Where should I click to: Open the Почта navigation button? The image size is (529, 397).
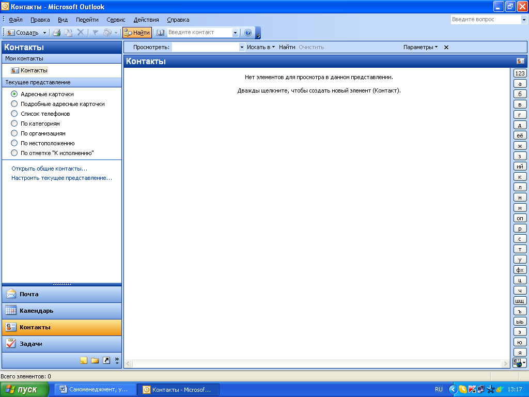pyautogui.click(x=62, y=294)
